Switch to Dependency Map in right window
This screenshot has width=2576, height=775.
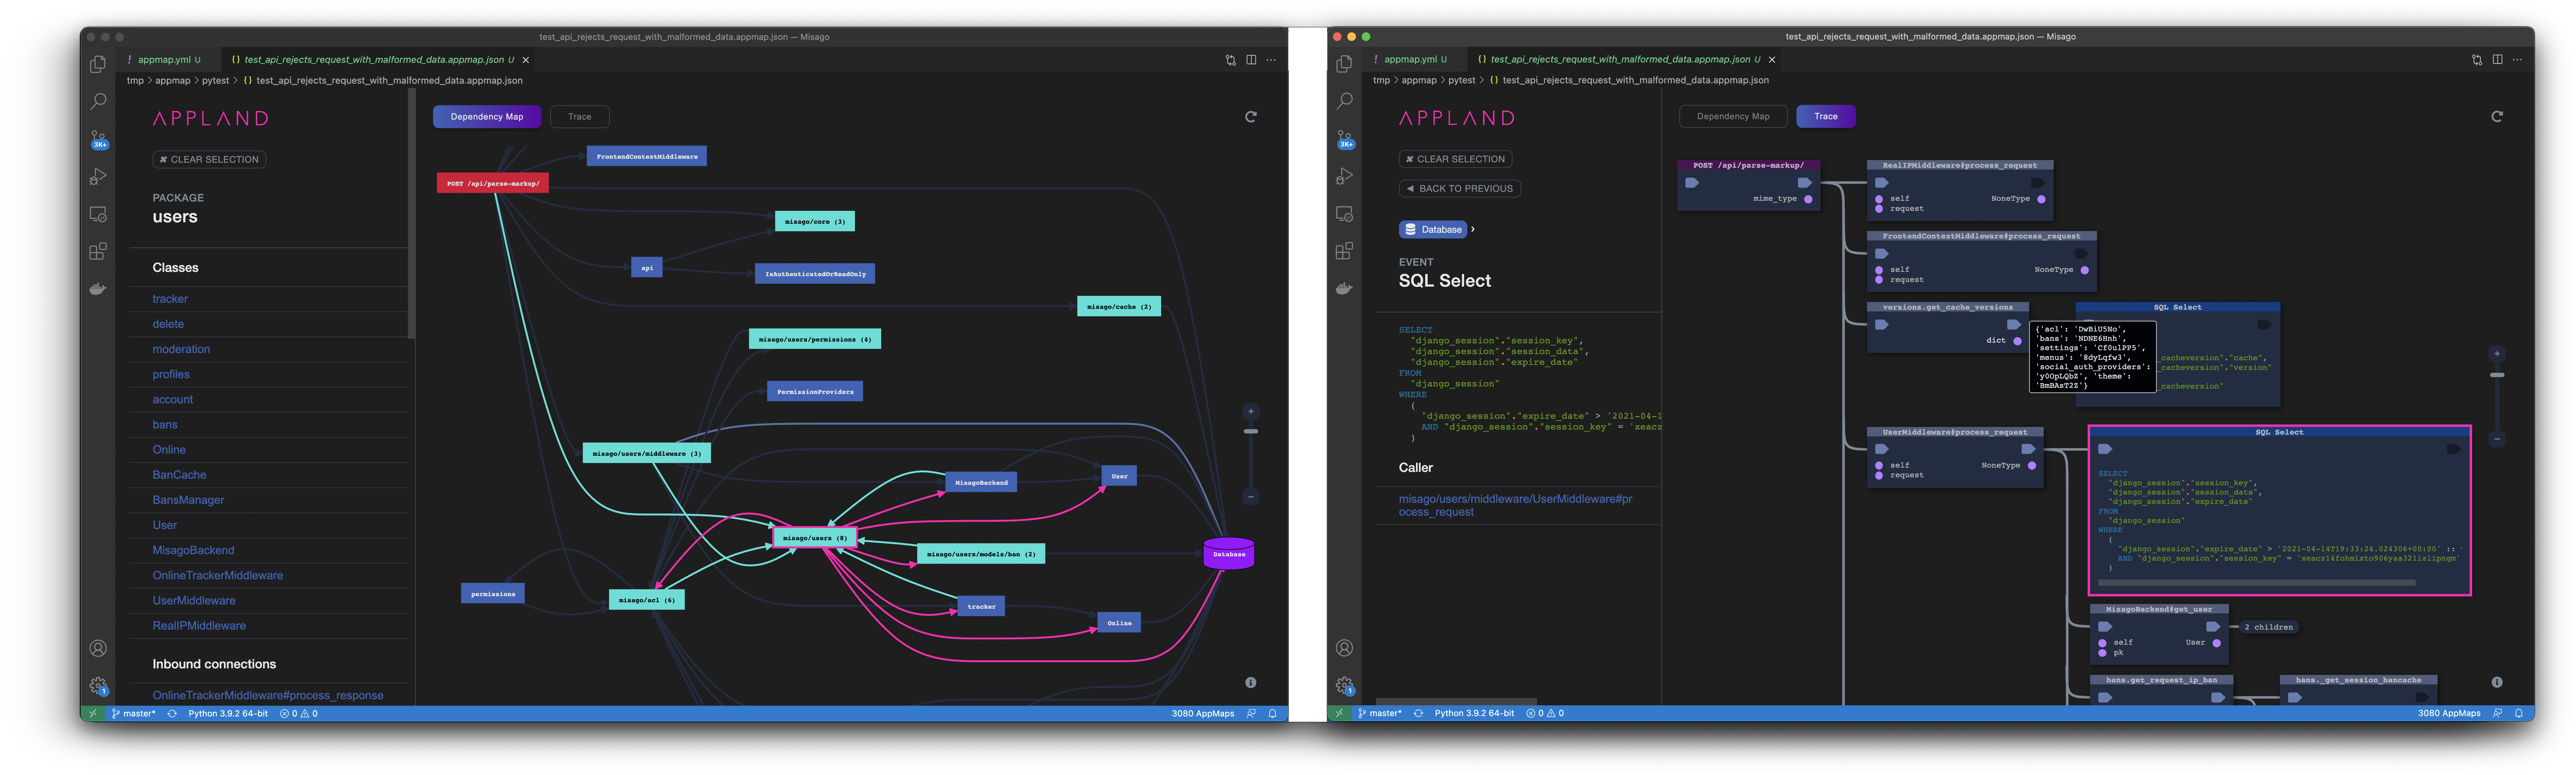[x=1733, y=117]
